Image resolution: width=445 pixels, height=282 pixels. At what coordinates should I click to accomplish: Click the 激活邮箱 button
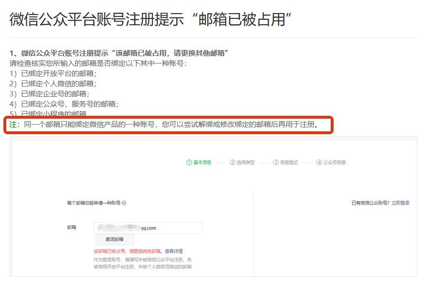tap(114, 239)
